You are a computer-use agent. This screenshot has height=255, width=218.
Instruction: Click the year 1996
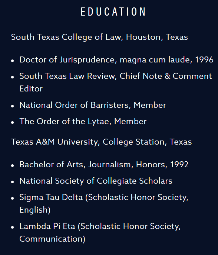point(204,60)
